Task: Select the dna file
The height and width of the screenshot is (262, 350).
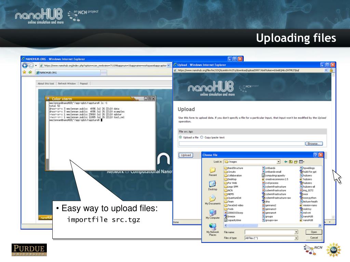Action: coord(266,201)
